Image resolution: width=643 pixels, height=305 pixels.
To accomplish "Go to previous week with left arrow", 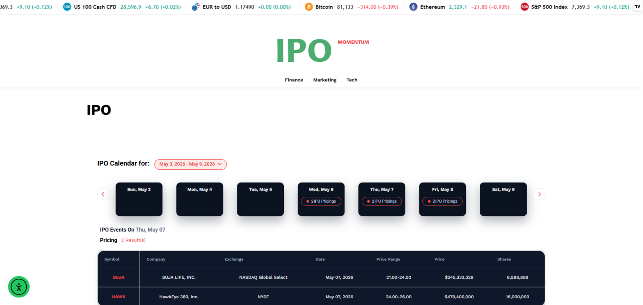I will coord(103,194).
